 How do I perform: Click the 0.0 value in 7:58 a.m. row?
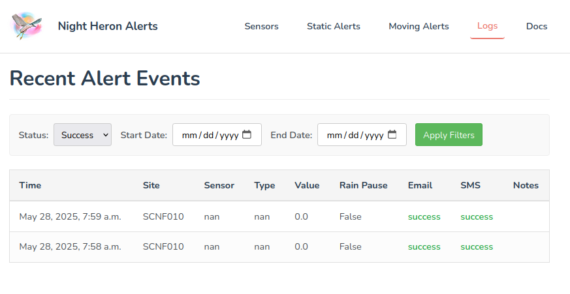(302, 247)
